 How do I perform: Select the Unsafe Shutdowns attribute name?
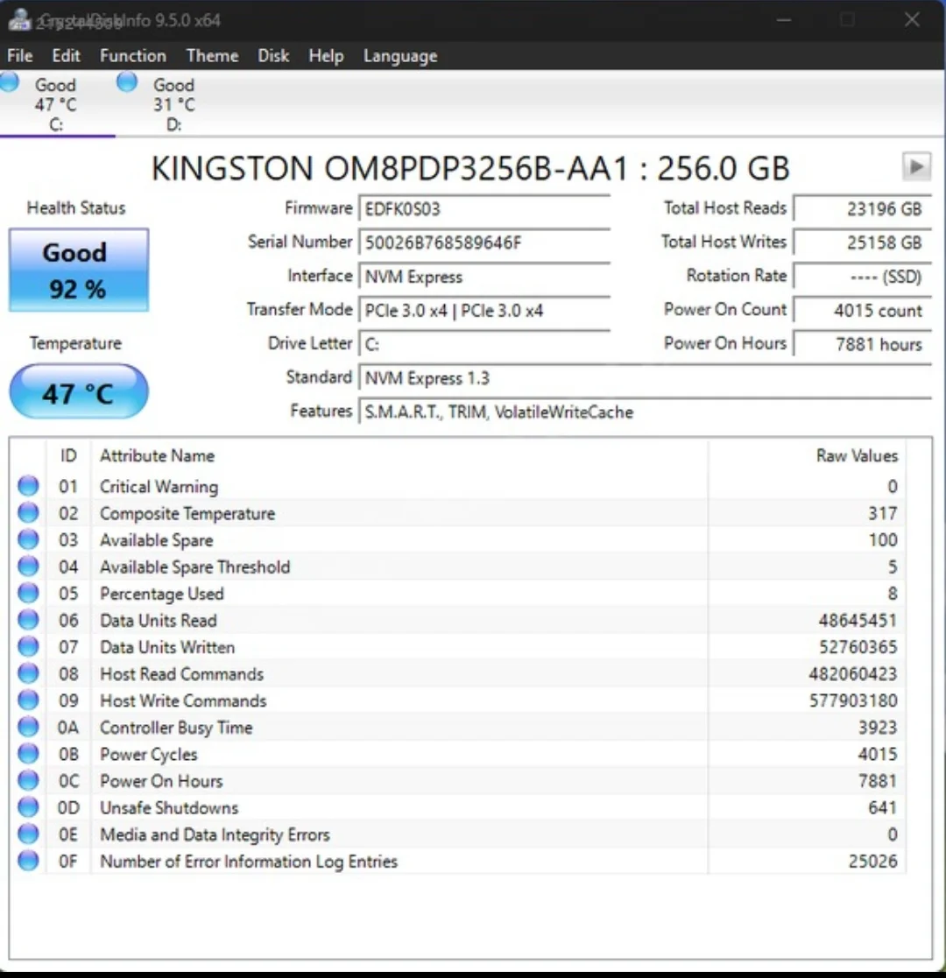(169, 808)
